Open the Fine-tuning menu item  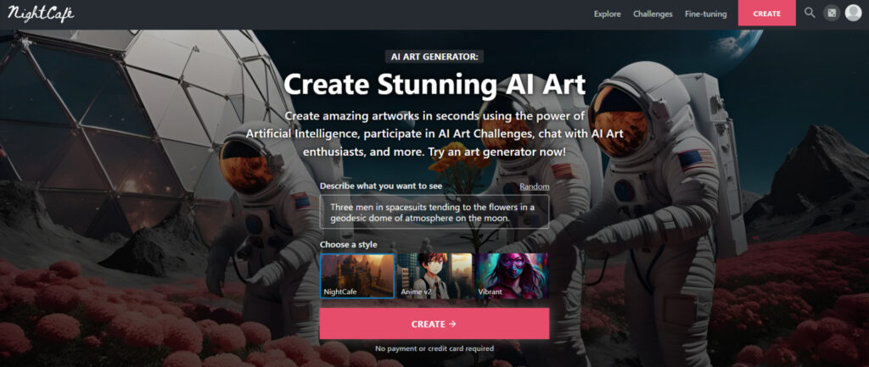tap(705, 14)
